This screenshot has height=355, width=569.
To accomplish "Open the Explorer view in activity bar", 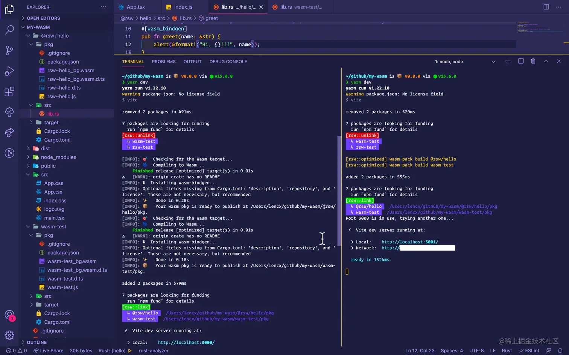I will (9, 9).
